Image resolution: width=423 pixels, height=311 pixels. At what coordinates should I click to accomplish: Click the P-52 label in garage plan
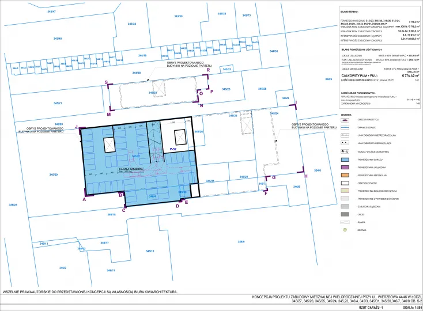(172, 149)
